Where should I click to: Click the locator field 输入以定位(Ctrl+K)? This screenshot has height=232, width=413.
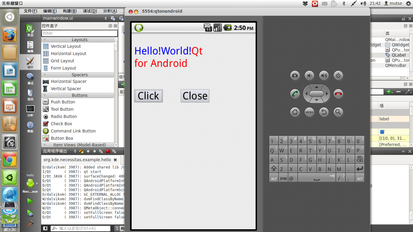pos(80,228)
